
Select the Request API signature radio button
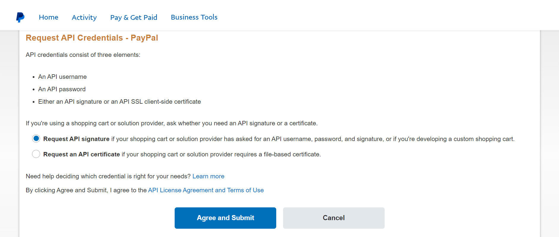point(36,139)
